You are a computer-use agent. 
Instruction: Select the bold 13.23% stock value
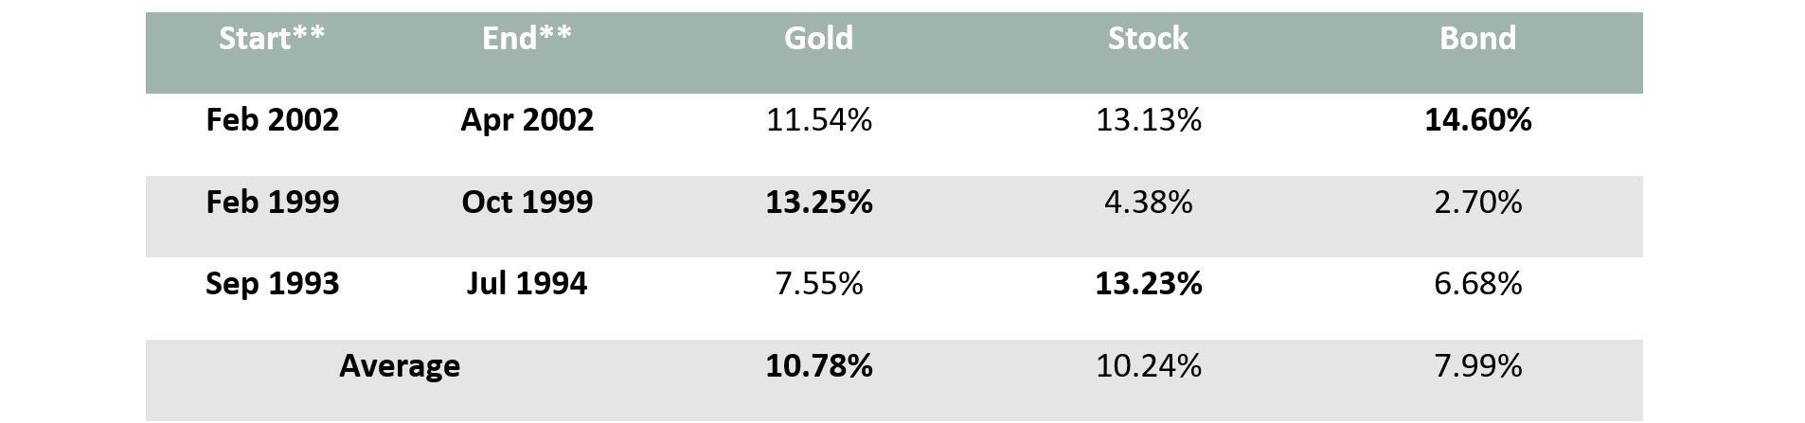[x=1148, y=284]
